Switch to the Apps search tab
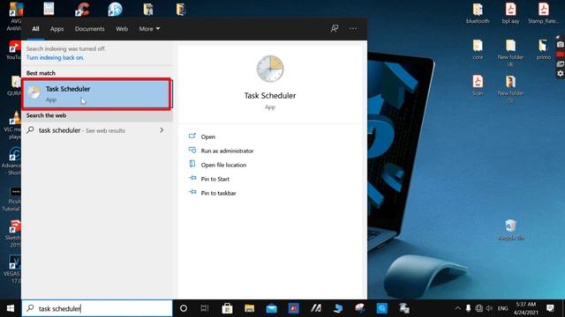565x317 pixels. 56,29
